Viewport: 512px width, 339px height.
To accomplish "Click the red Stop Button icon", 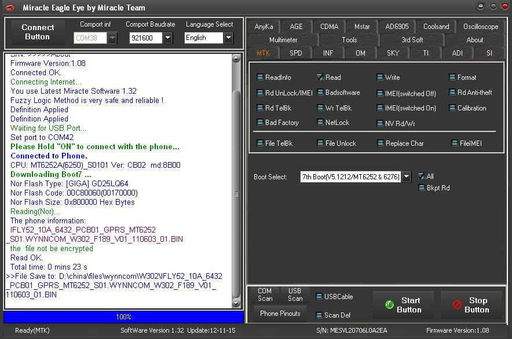I will [x=457, y=305].
